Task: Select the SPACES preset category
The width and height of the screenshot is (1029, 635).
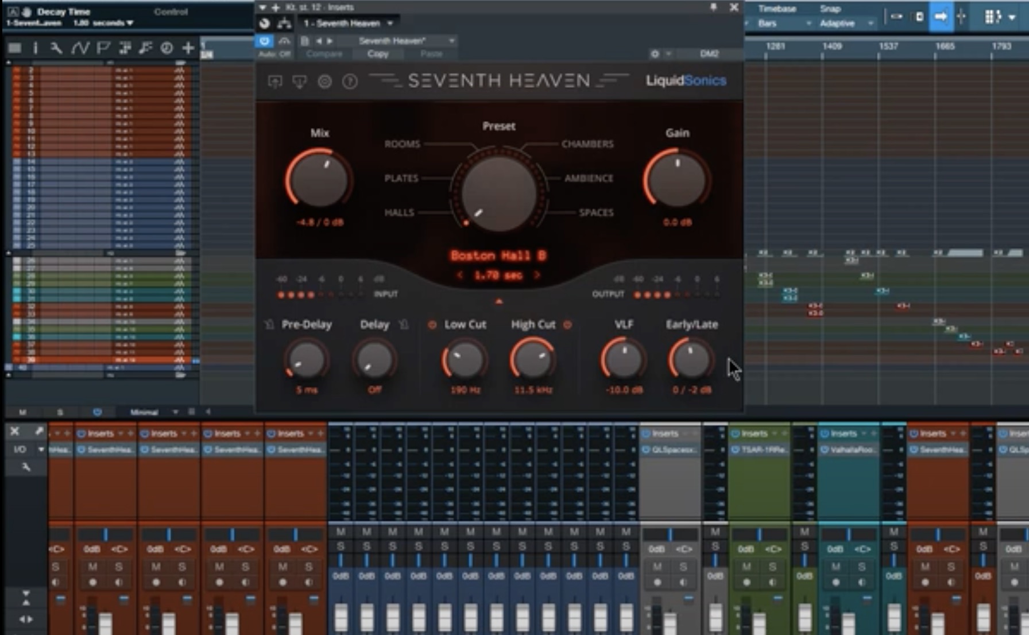Action: coord(596,213)
